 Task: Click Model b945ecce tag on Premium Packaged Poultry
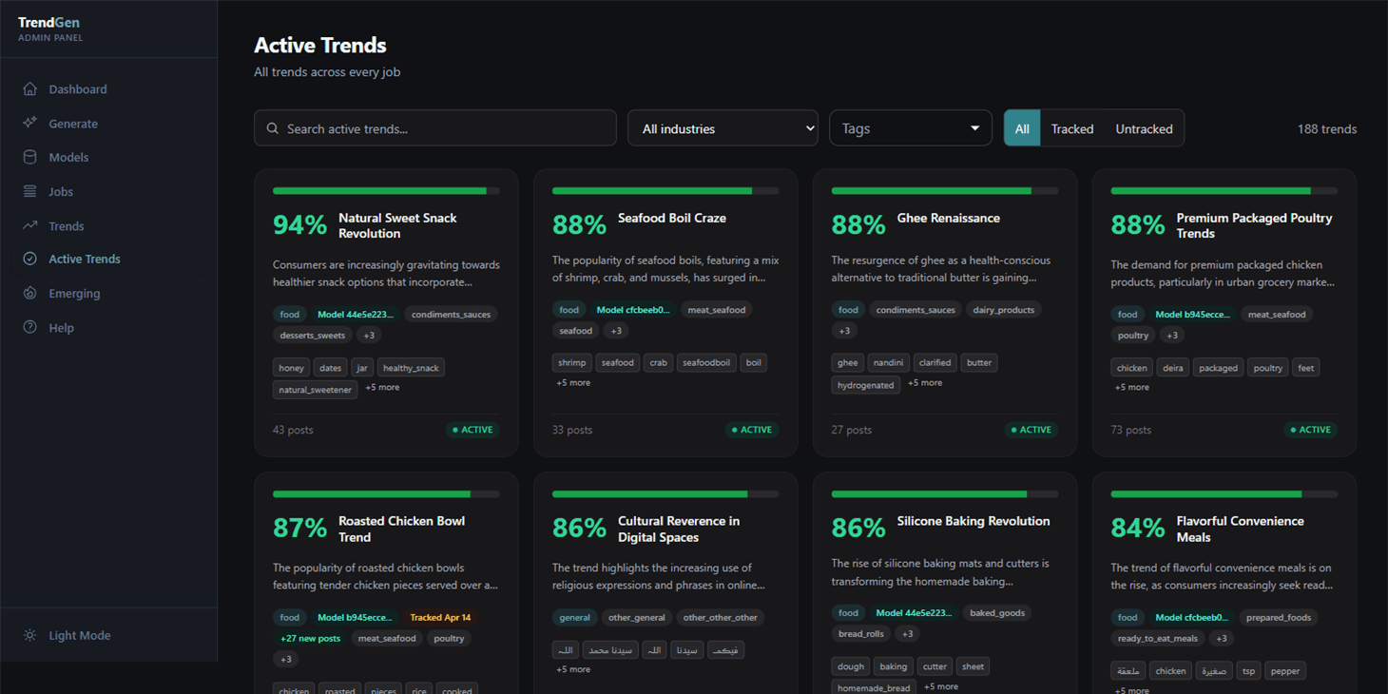1192,314
